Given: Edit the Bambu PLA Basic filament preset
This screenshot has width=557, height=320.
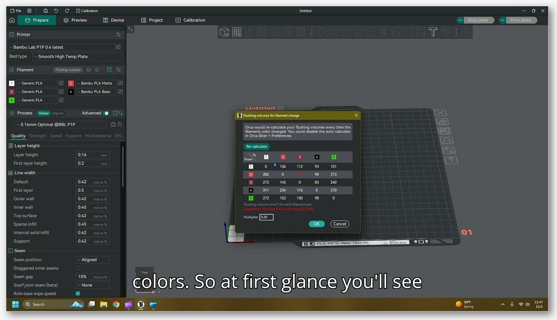Looking at the screenshot, I should coord(121,91).
